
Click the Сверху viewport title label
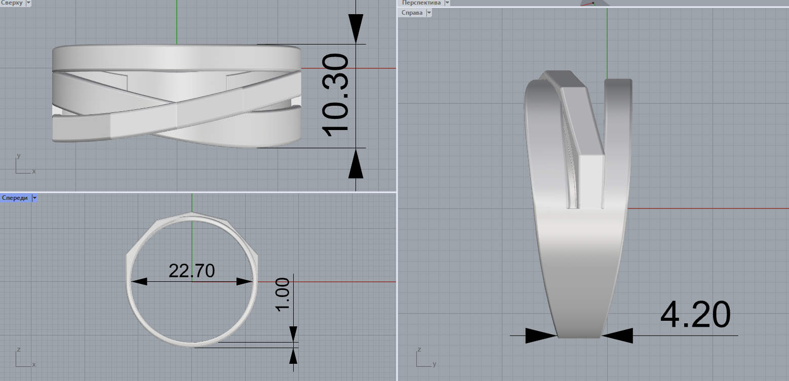pos(12,3)
